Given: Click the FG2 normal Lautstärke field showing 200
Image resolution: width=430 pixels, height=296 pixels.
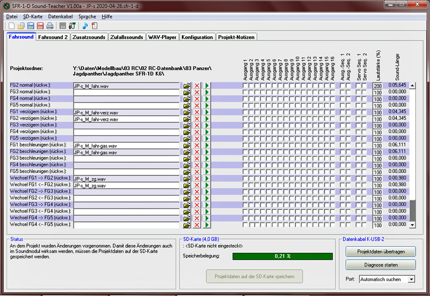Looking at the screenshot, I should [x=377, y=86].
